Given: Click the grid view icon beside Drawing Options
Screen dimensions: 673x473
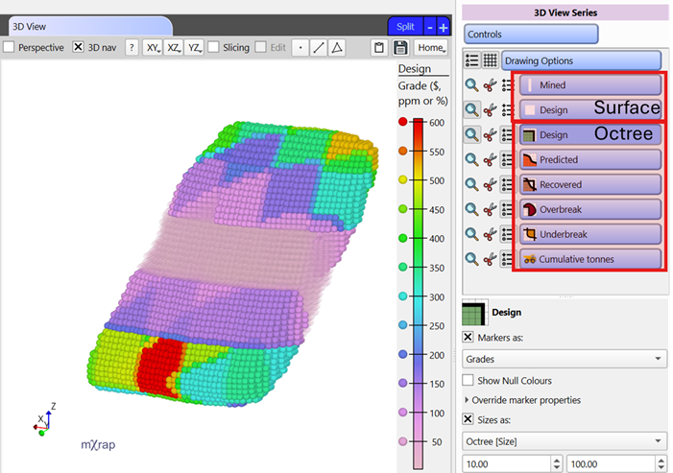Looking at the screenshot, I should 490,59.
